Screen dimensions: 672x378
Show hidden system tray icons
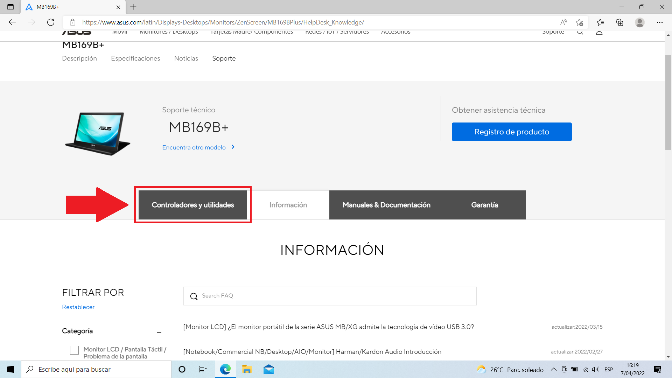click(x=554, y=369)
